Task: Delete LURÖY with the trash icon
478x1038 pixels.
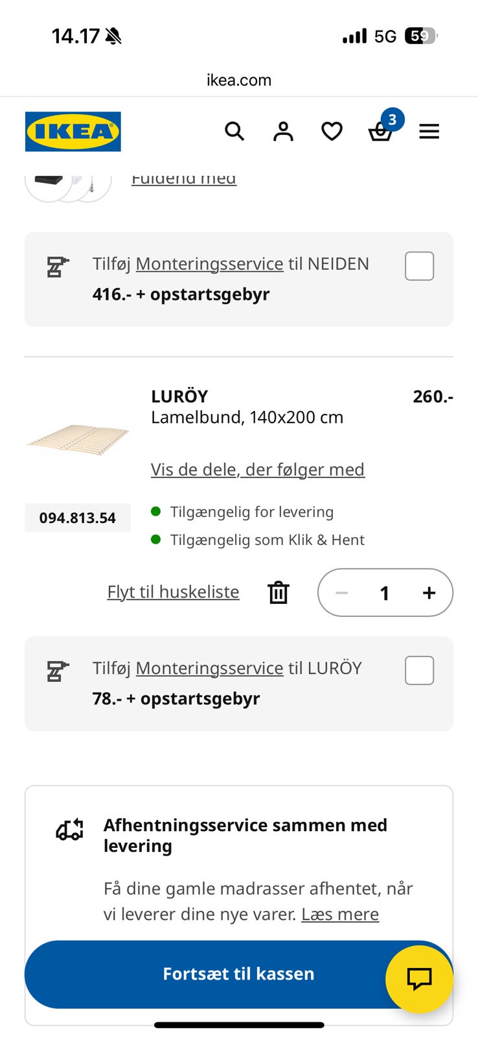Action: 279,592
